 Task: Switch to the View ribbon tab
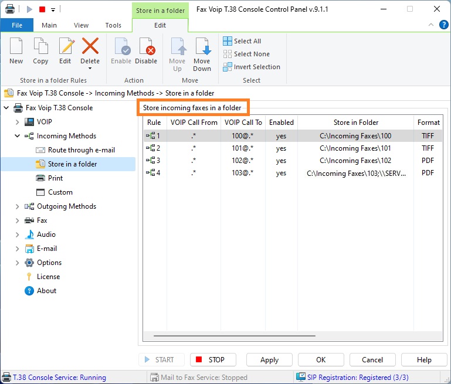(x=81, y=25)
